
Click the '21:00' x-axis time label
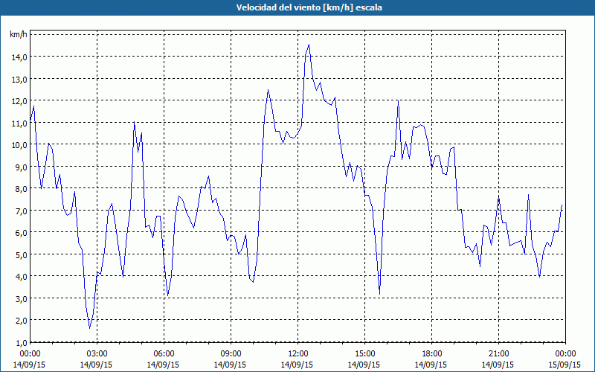click(498, 353)
